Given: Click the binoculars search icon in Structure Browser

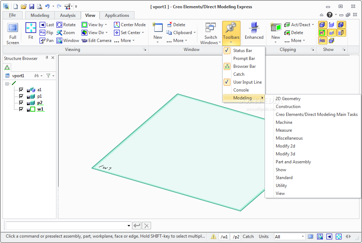Looking at the screenshot, I should coord(36,76).
